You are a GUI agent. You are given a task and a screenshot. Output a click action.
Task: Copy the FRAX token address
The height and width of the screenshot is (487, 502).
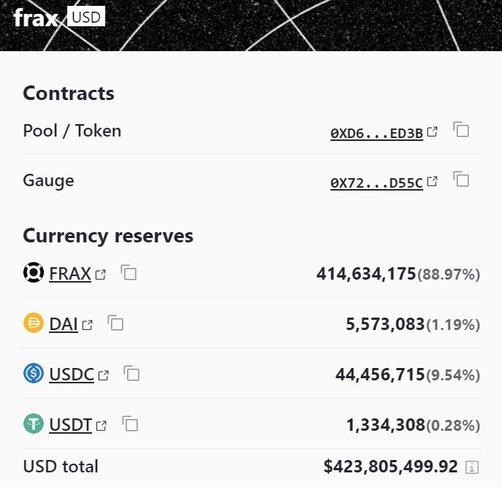[x=129, y=274]
